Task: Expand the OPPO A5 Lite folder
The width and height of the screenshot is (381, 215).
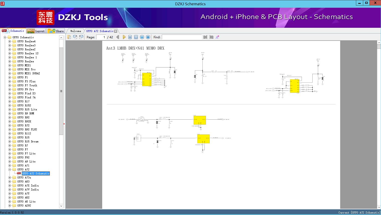Action: coord(10,201)
